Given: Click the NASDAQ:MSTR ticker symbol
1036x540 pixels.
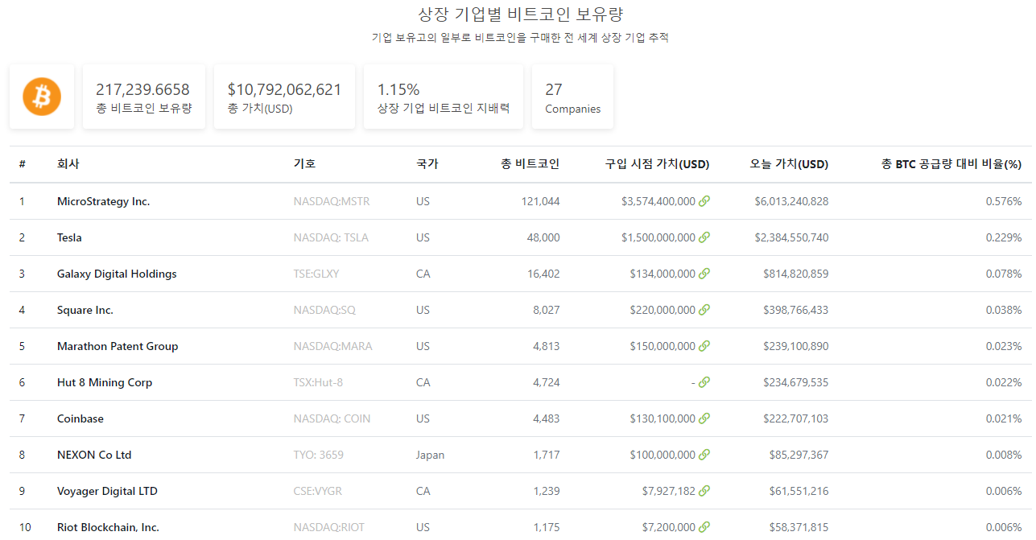Looking at the screenshot, I should click(x=332, y=201).
